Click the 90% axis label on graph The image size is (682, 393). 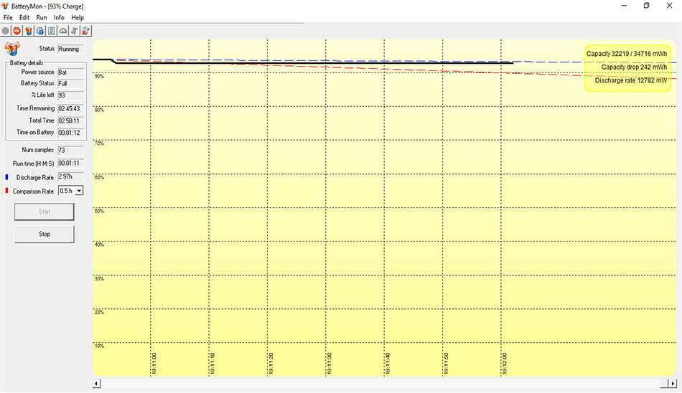[x=99, y=76]
